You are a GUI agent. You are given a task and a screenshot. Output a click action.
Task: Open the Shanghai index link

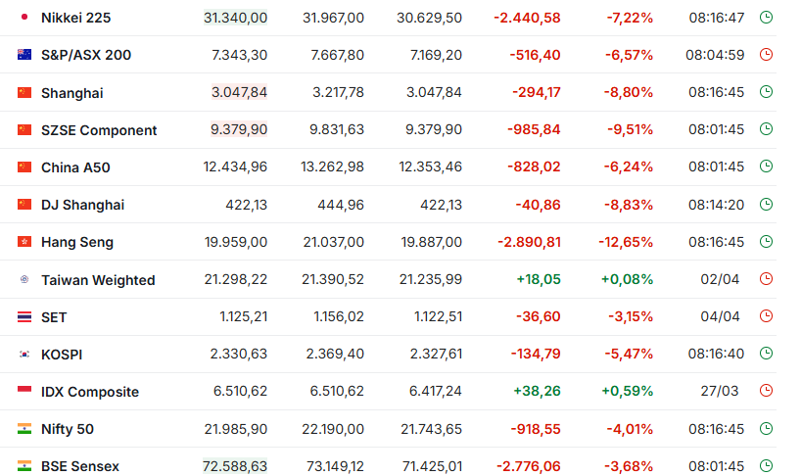71,93
